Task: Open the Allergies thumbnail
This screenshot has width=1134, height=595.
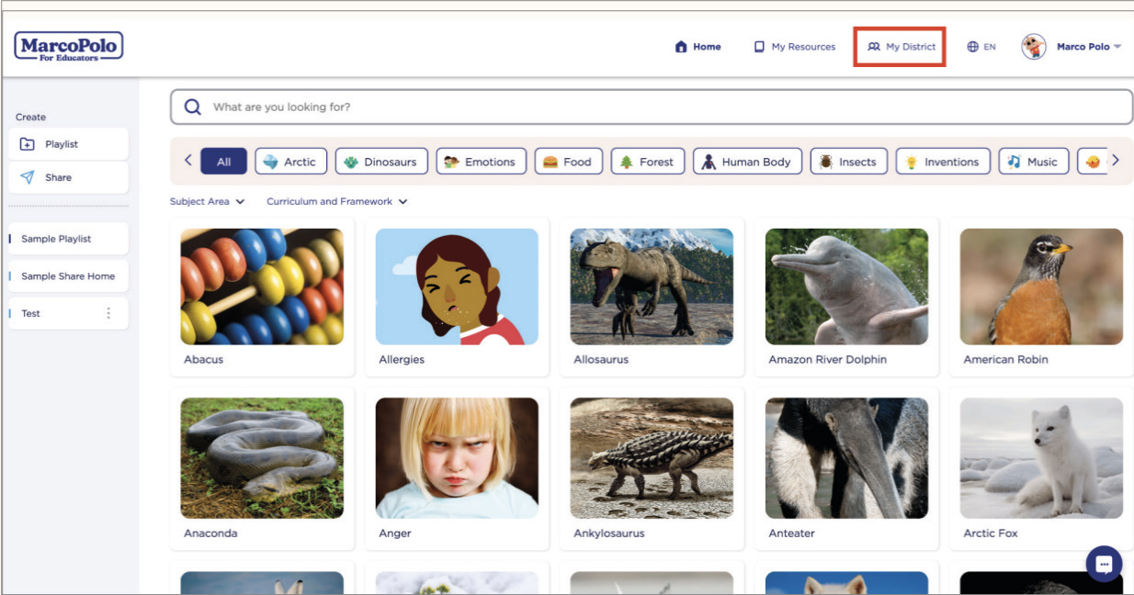Action: [x=457, y=286]
